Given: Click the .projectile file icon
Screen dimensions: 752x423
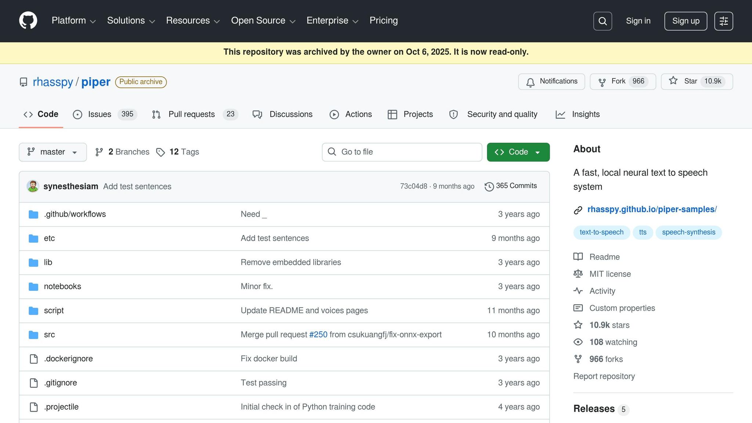Looking at the screenshot, I should [x=34, y=407].
